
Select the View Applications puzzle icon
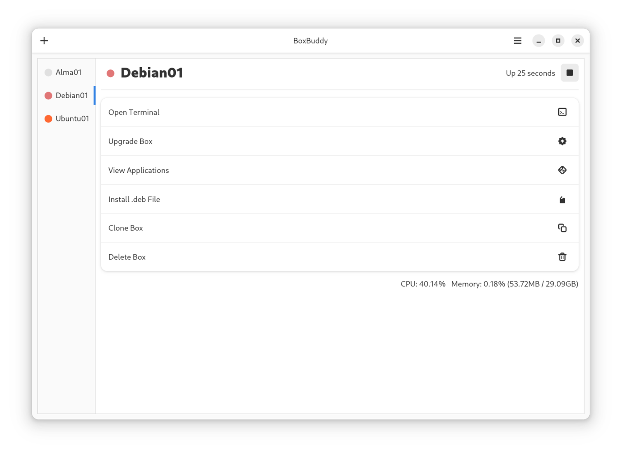click(x=563, y=170)
